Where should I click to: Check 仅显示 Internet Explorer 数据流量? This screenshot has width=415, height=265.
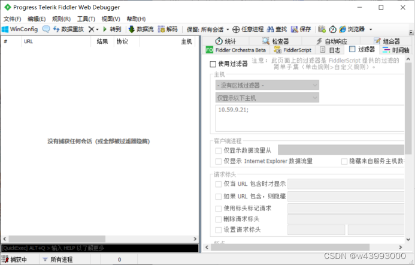[x=219, y=161]
